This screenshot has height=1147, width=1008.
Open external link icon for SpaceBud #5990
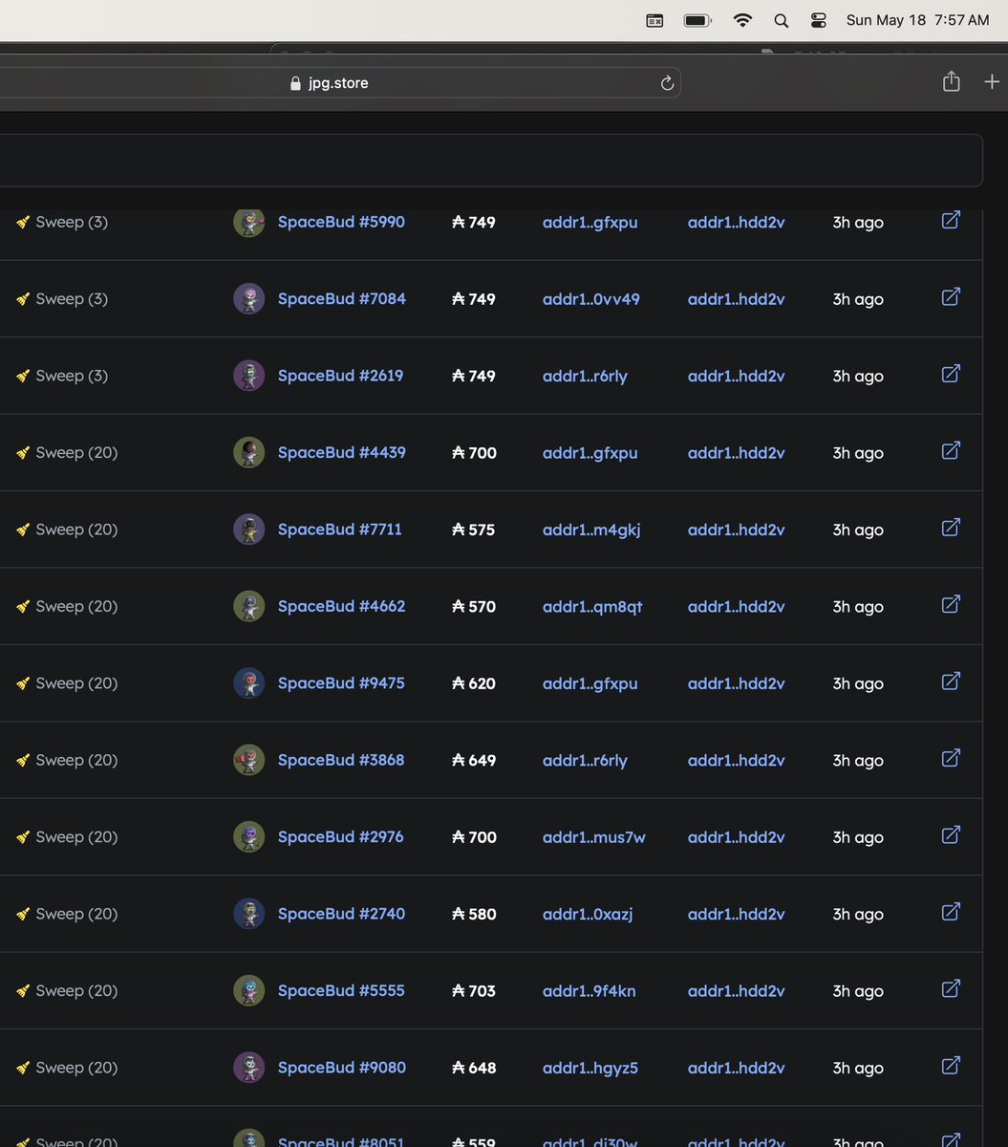951,220
